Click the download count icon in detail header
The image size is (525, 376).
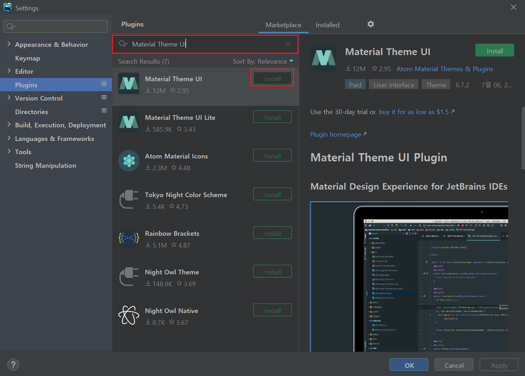348,68
